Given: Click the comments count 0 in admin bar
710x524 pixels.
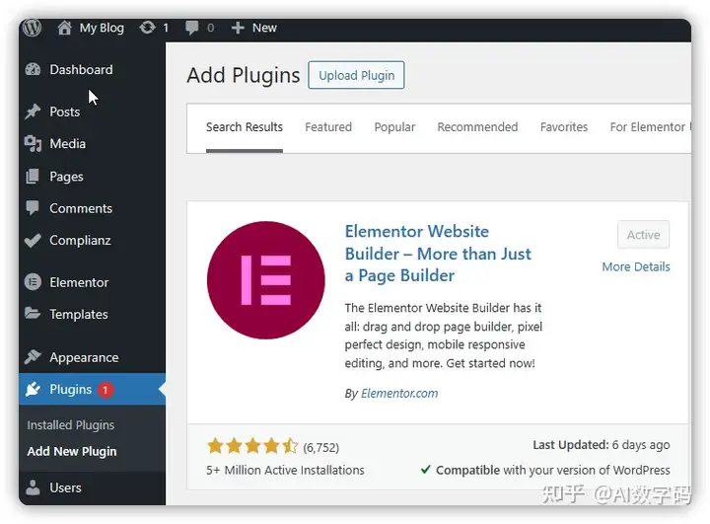Looking at the screenshot, I should click(x=211, y=28).
